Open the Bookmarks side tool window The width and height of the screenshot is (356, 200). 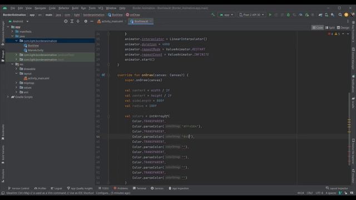(3, 133)
